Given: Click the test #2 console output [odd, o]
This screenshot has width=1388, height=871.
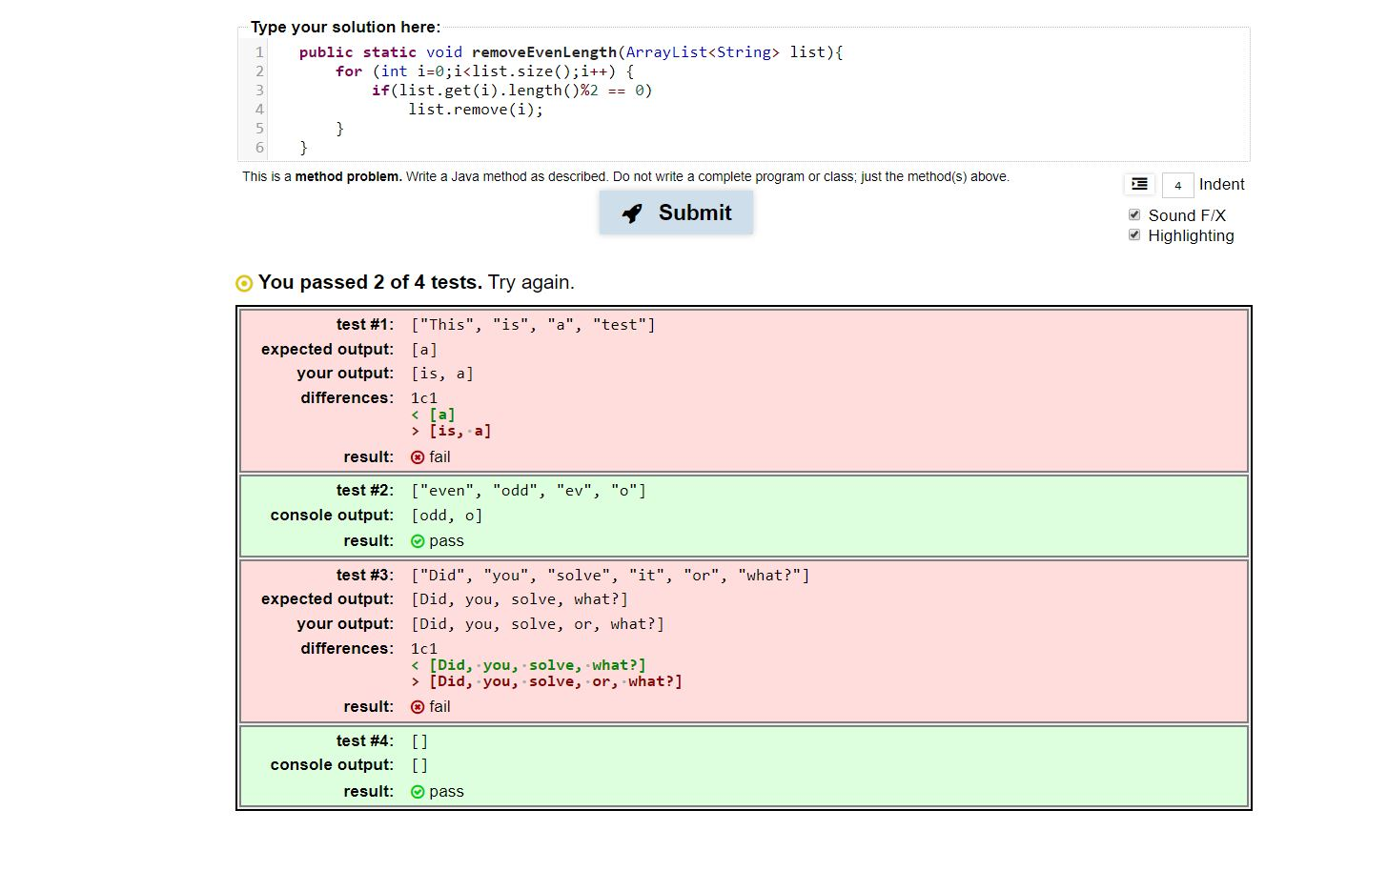Looking at the screenshot, I should click(x=447, y=516).
